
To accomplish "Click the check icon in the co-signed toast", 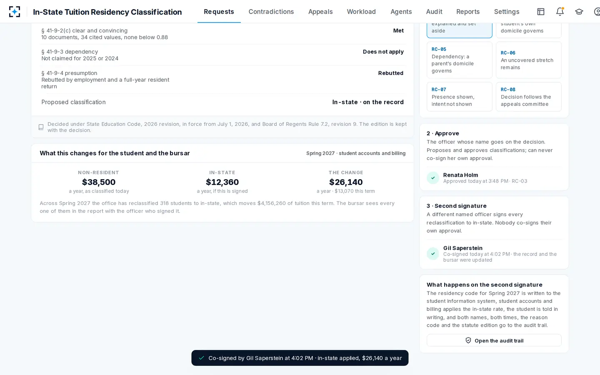I will click(202, 358).
